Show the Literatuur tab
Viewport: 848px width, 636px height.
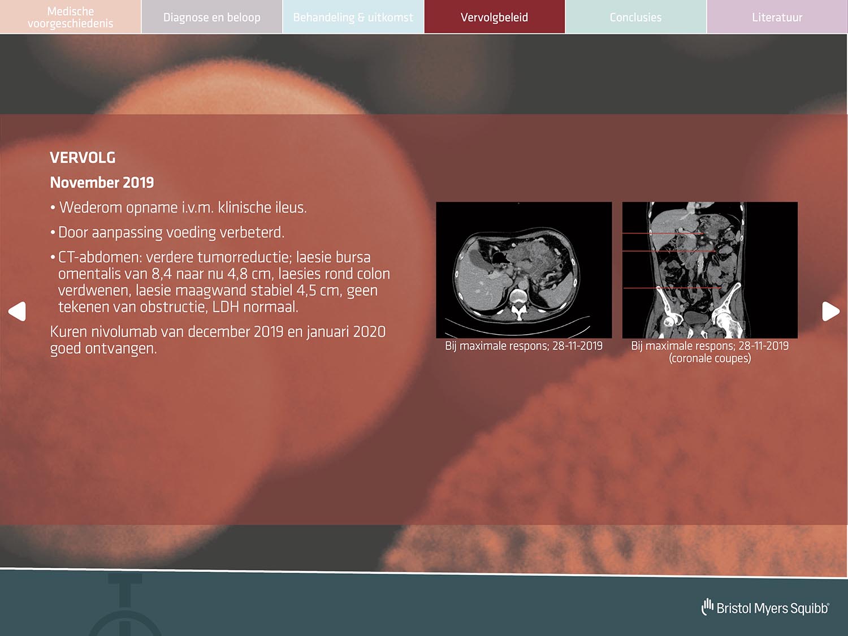click(777, 17)
